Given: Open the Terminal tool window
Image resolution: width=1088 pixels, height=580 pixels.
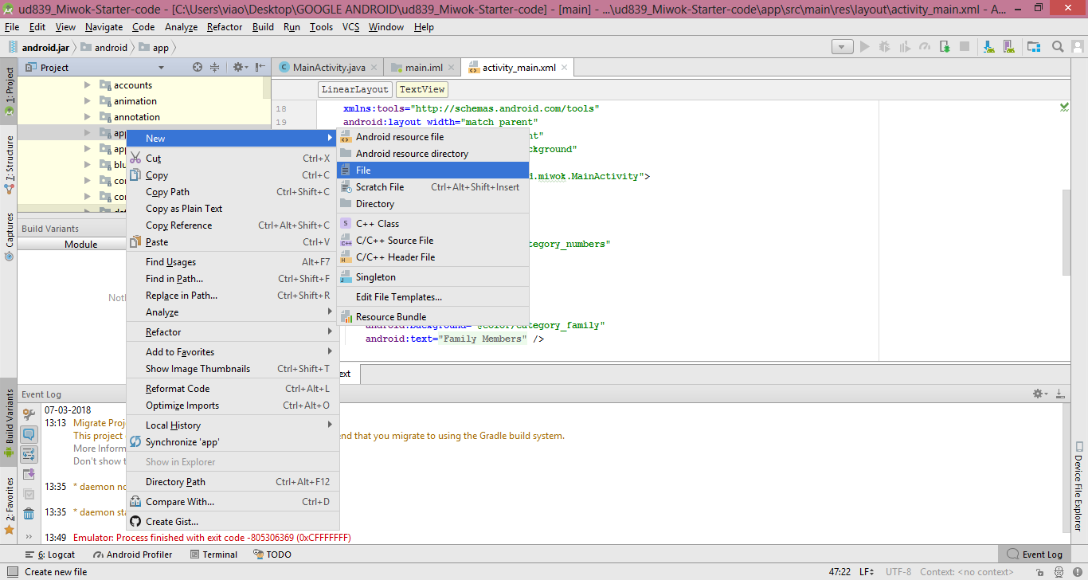Looking at the screenshot, I should click(213, 554).
